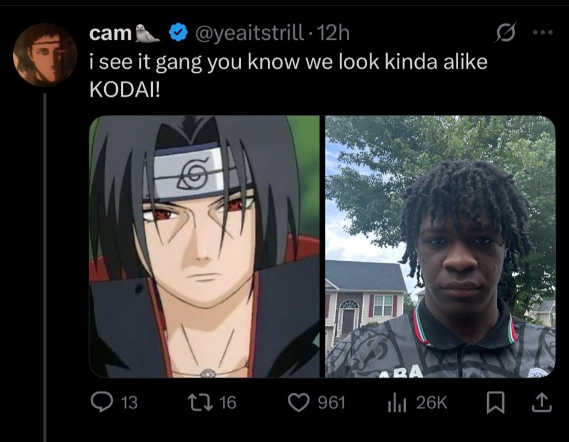This screenshot has height=442, width=569.
Task: Click the 12h timestamp
Action: (333, 33)
